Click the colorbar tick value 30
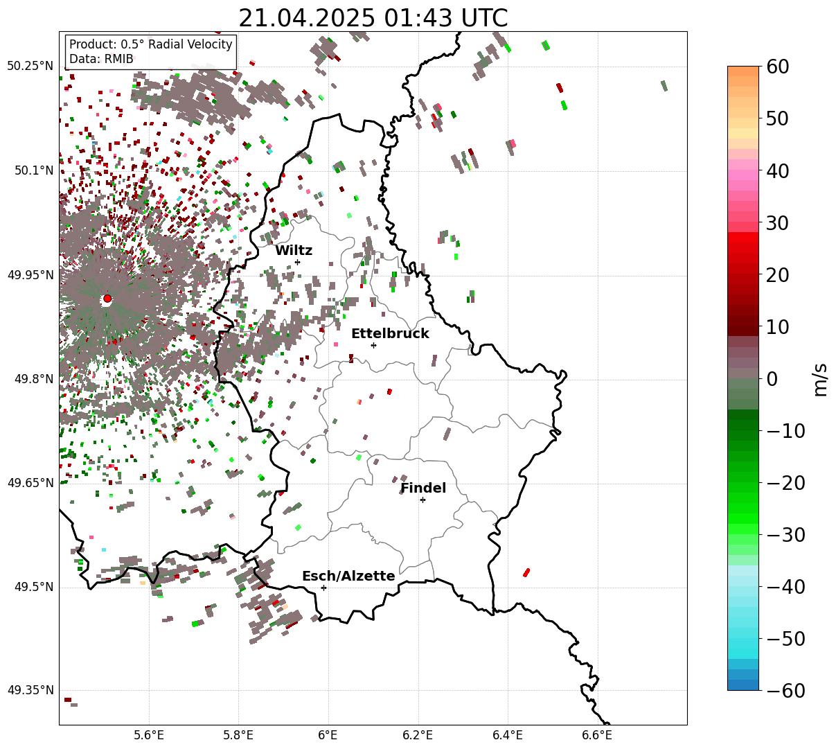 777,222
